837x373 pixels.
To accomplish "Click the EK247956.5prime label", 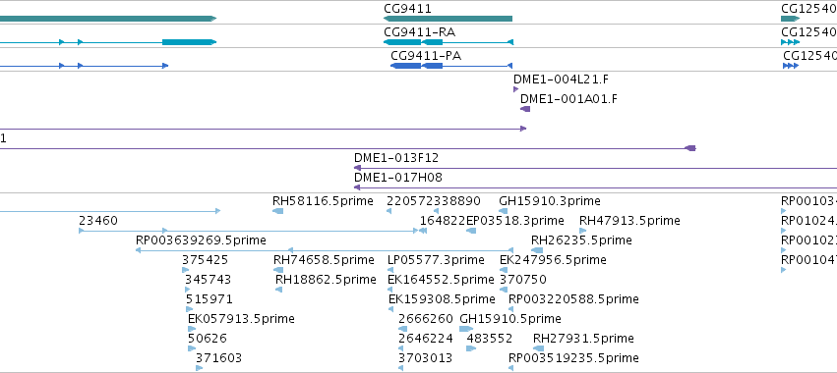I will tap(553, 259).
